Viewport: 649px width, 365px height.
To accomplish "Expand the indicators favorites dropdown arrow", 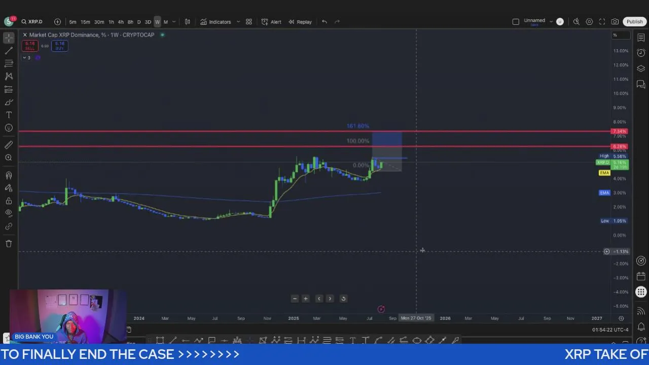I will [238, 22].
